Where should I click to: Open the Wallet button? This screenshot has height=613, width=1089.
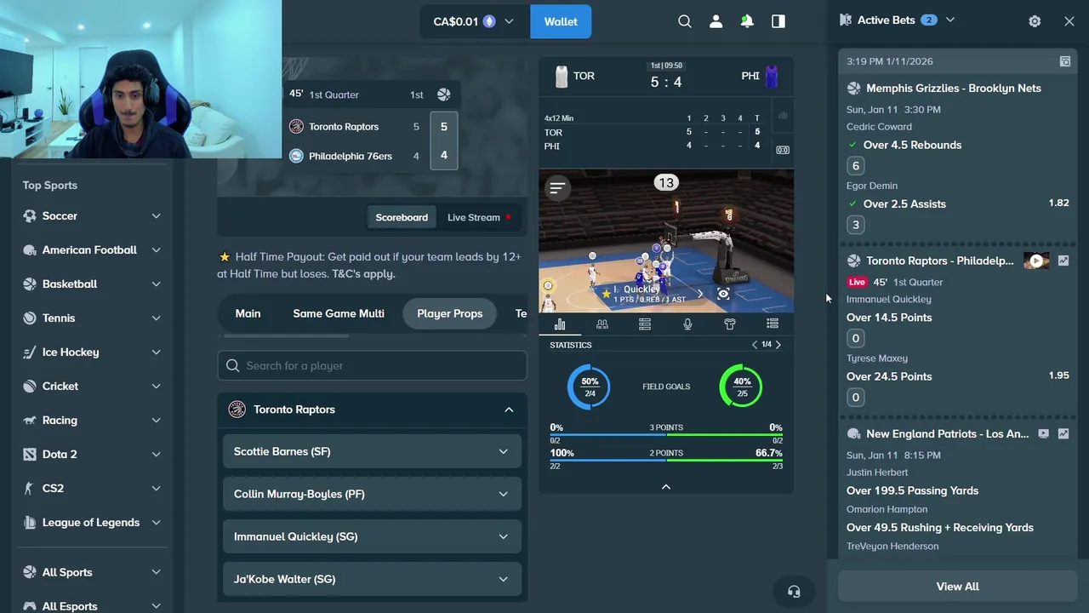click(561, 21)
